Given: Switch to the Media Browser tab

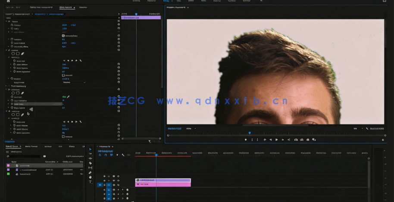Looking at the screenshot, I should [31, 146].
